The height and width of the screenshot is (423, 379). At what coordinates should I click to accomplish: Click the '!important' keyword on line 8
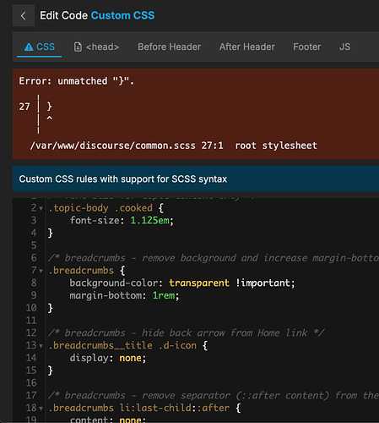[263, 283]
